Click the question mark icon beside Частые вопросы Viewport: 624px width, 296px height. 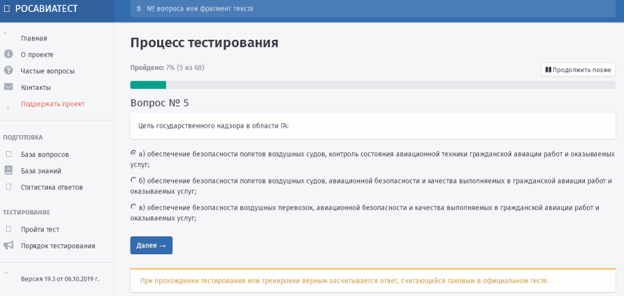click(x=9, y=71)
